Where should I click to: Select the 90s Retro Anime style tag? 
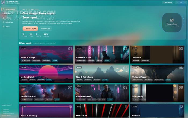pos(26,60)
